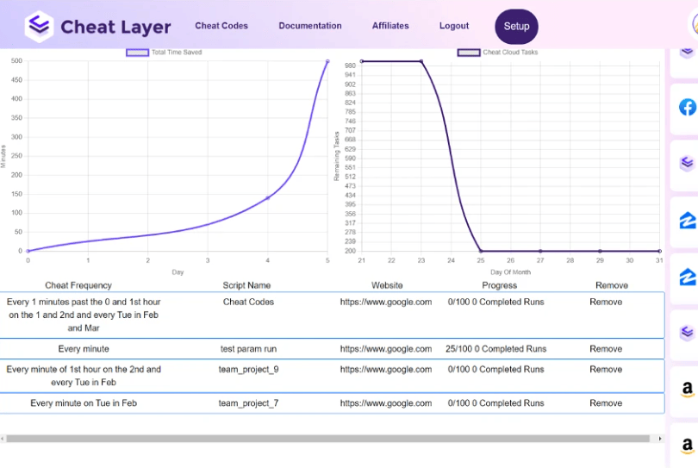Image resolution: width=698 pixels, height=468 pixels.
Task: Click the Setup button
Action: click(516, 26)
